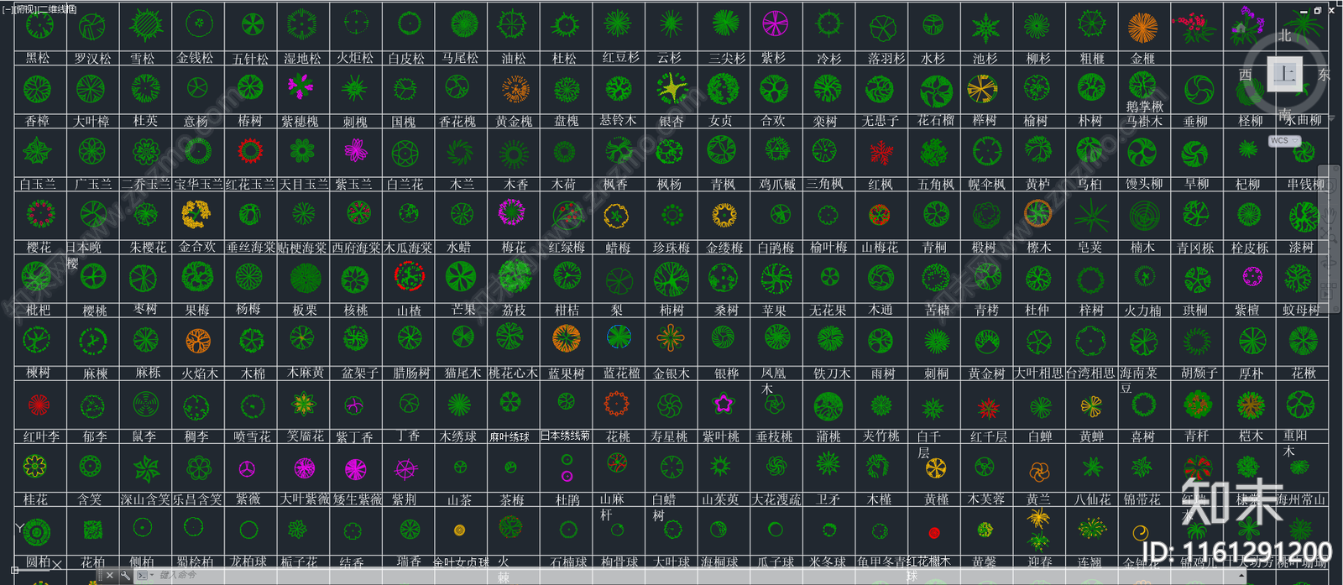Select the 雪松 tree symbol
1343x585 pixels.
click(x=145, y=24)
